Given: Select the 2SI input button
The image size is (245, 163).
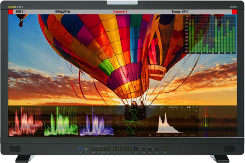Looking at the screenshot, I should click(x=98, y=149).
